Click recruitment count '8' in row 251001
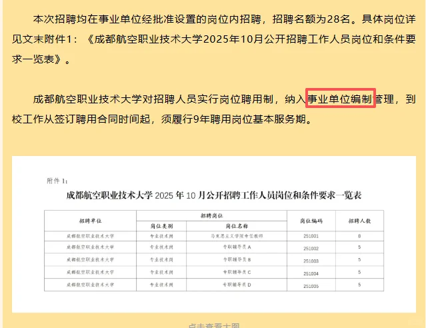The width and height of the screenshot is (426, 328). pos(359,236)
